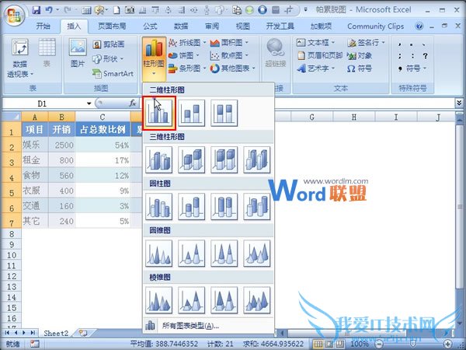Pick the 100% stacked 2D column chart
466x350 pixels.
click(224, 114)
